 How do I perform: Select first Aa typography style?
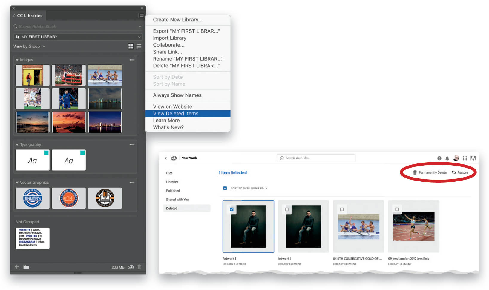(33, 160)
